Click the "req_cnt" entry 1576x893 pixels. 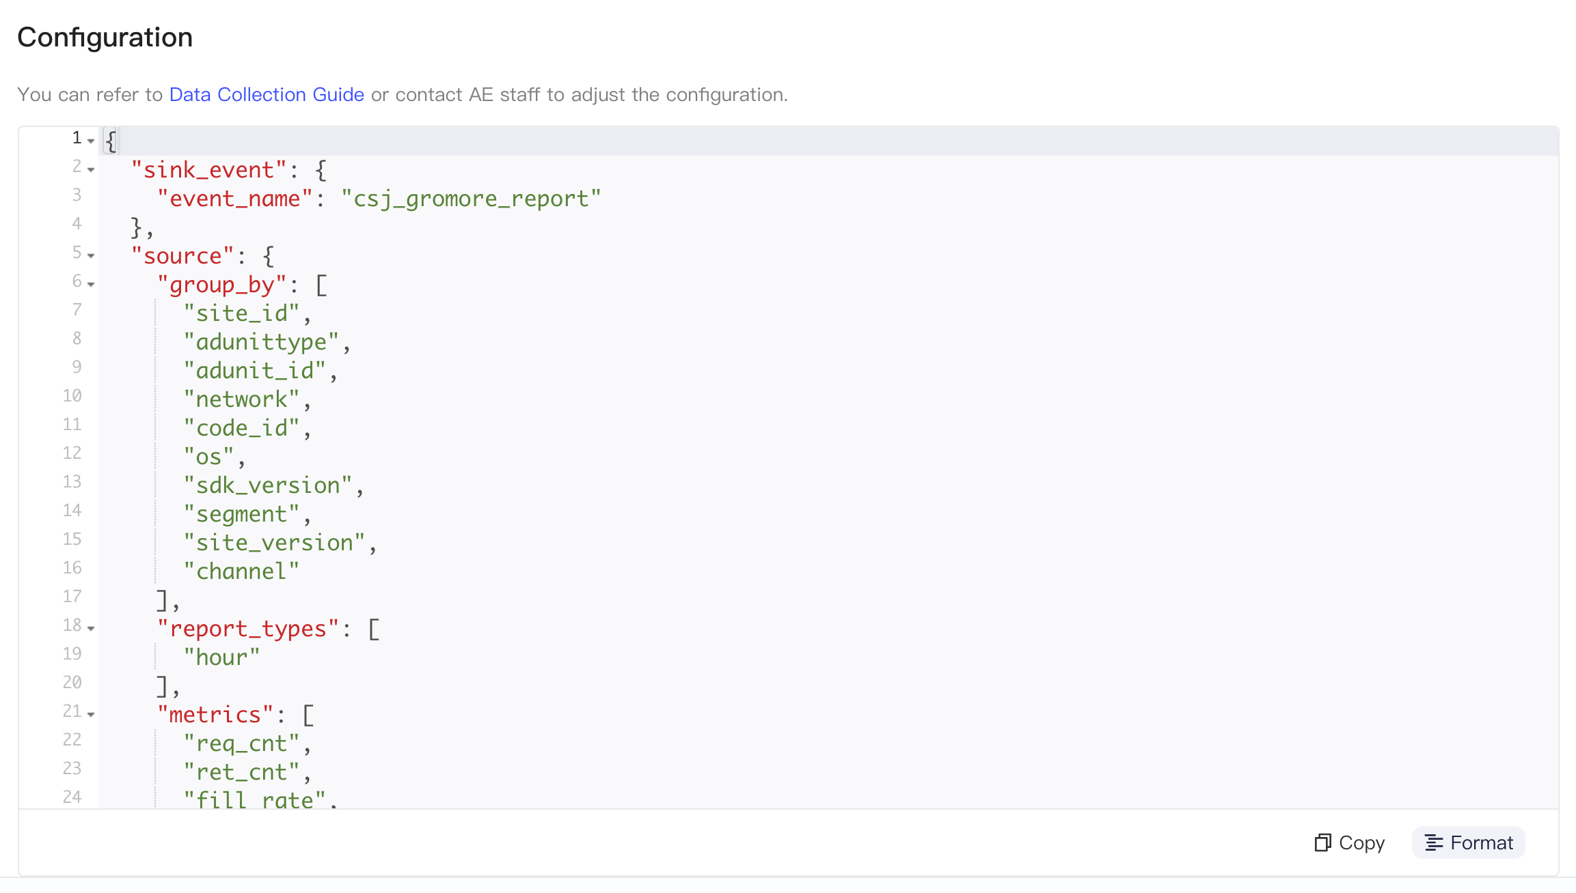241,743
